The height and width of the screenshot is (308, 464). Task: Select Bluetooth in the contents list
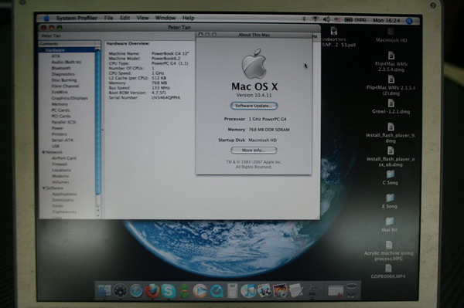61,68
